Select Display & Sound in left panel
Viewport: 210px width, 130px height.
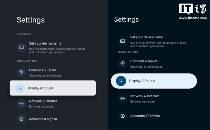(x=40, y=88)
